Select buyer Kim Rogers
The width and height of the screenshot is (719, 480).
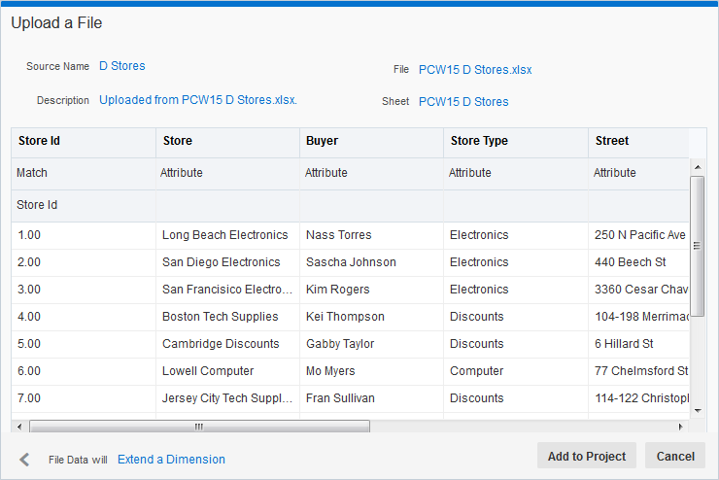pos(371,290)
